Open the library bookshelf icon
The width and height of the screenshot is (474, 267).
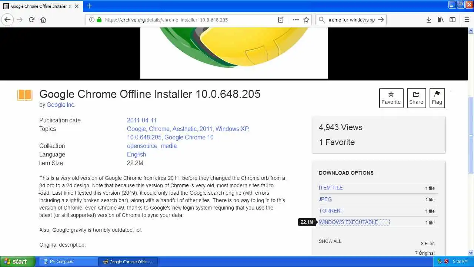[441, 20]
